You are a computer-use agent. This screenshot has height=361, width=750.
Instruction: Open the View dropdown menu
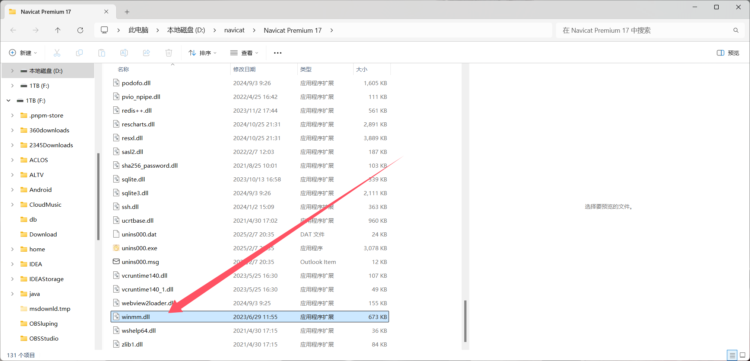[x=244, y=53]
